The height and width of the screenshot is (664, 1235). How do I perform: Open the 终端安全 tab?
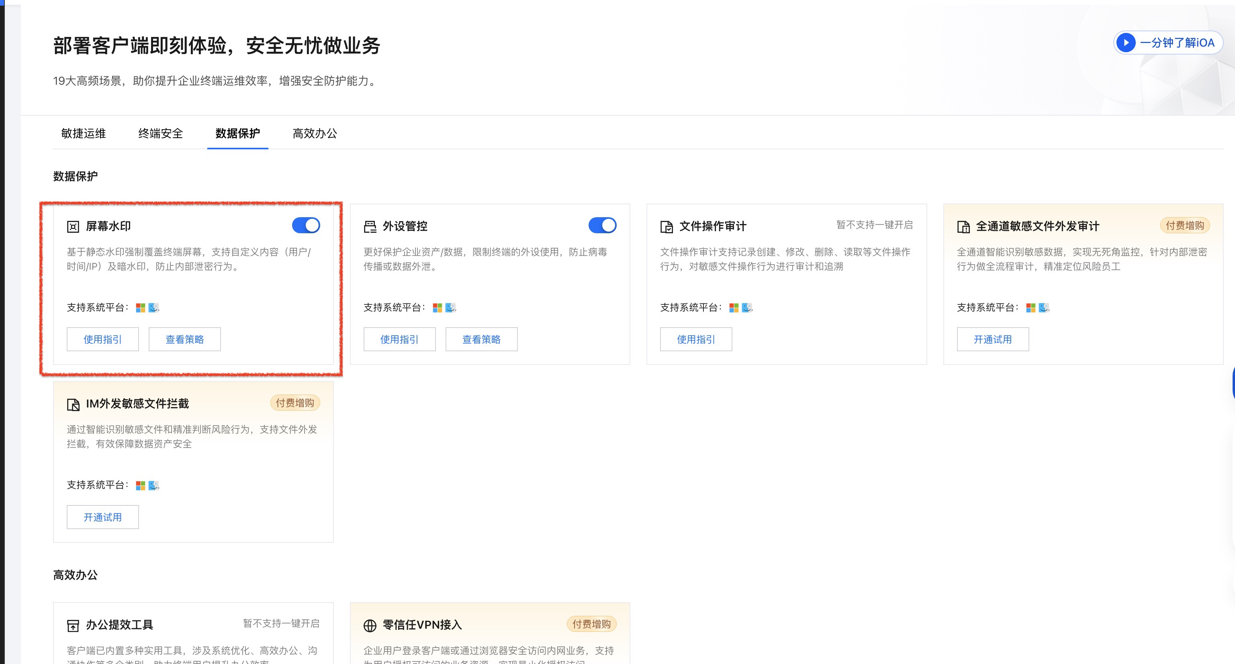pyautogui.click(x=161, y=133)
